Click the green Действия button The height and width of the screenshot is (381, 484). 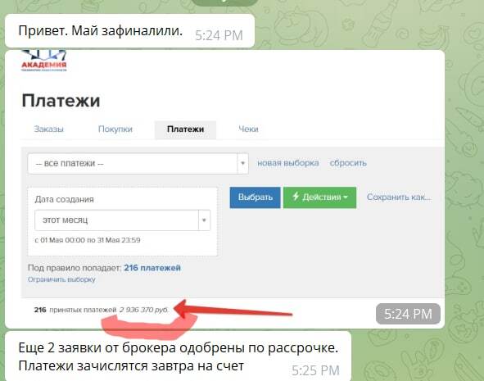tap(319, 197)
